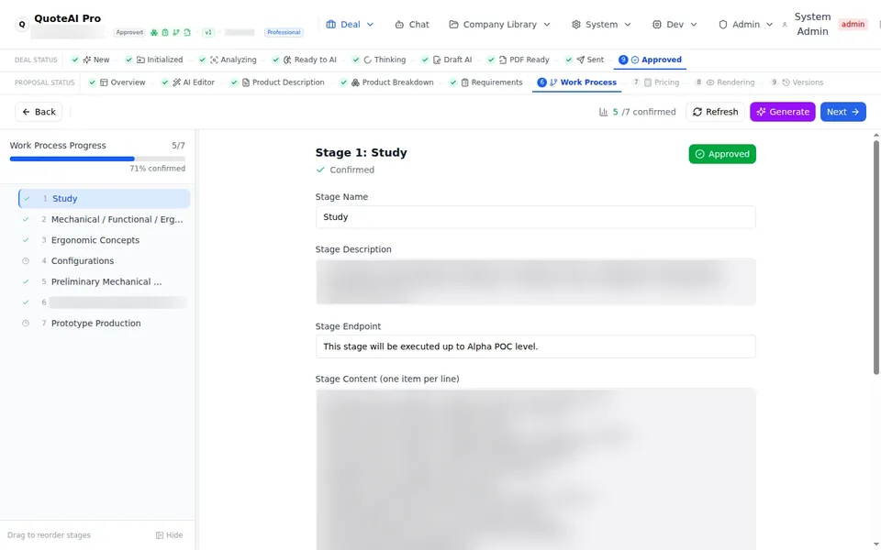The height and width of the screenshot is (550, 881).
Task: Proceed with the blue Next button
Action: pos(842,112)
